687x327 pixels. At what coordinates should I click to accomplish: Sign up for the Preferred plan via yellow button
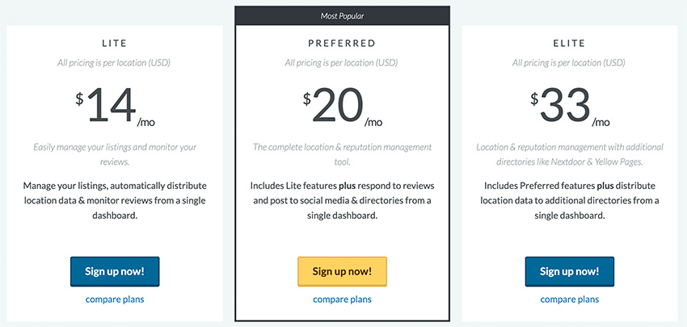tap(342, 271)
